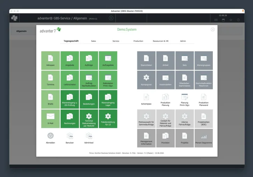Open the Kampagnen gear tile
The image size is (253, 177).
pos(146,80)
